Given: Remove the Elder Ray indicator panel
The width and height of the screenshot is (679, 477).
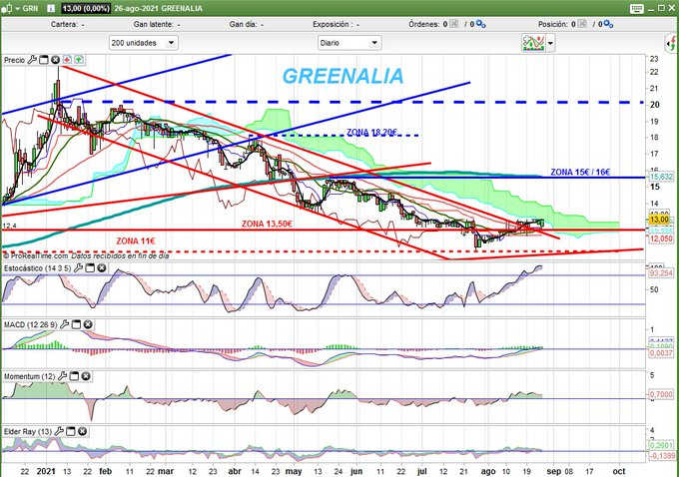Looking at the screenshot, I should pyautogui.click(x=82, y=431).
